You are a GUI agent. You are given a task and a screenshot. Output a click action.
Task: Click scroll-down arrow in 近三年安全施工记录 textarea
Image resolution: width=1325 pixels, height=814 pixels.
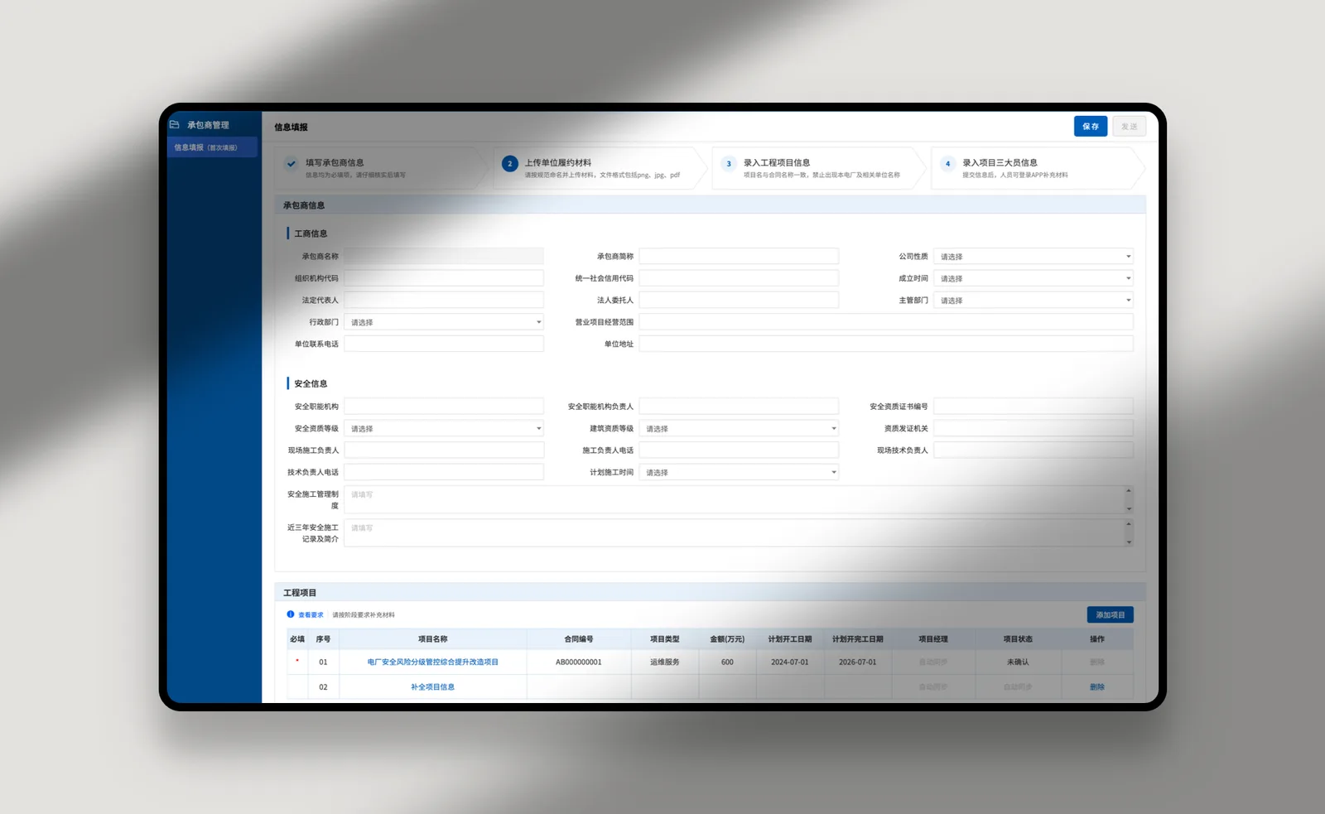(1129, 542)
